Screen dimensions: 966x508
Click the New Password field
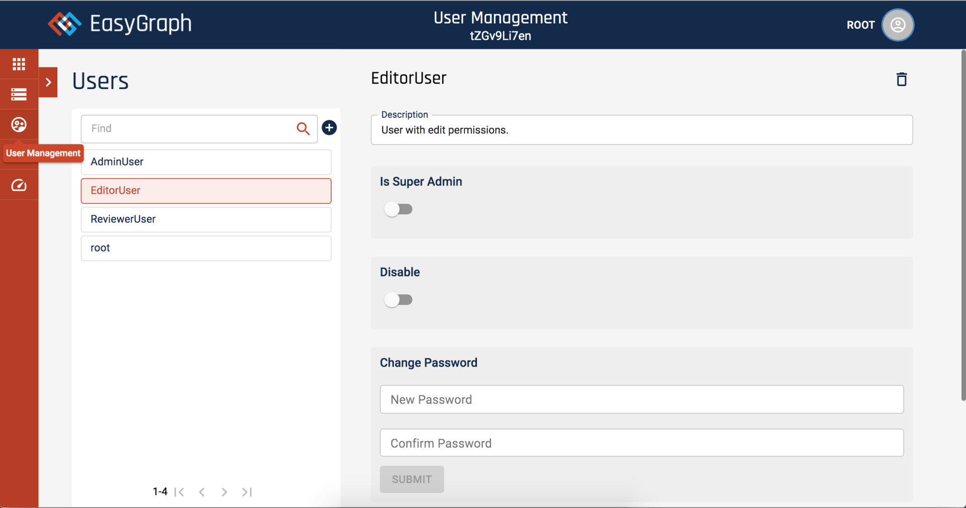coord(641,399)
